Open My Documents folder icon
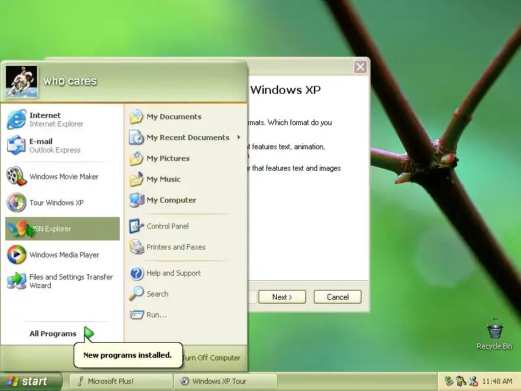The width and height of the screenshot is (521, 391). 136,117
